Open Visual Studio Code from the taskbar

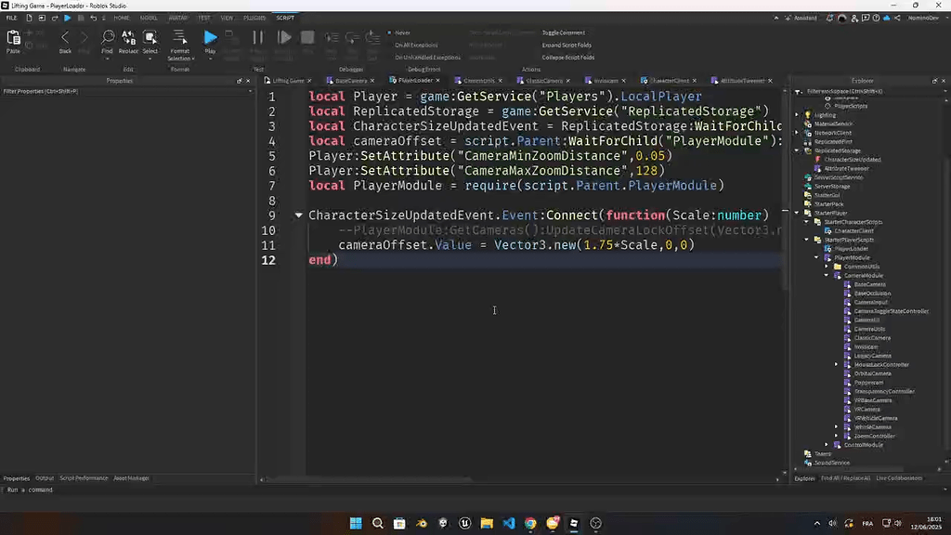point(508,523)
